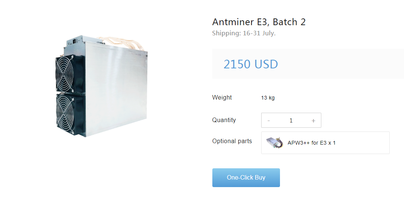
Task: Click the 13 kg weight value
Action: click(268, 98)
